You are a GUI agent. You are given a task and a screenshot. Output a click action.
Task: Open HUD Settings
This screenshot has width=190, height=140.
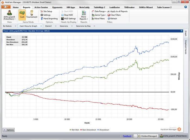click(68, 19)
